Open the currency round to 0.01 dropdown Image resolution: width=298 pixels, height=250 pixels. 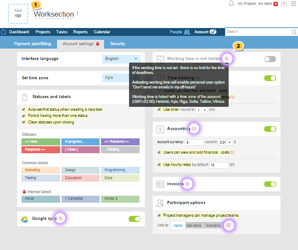pos(225,142)
